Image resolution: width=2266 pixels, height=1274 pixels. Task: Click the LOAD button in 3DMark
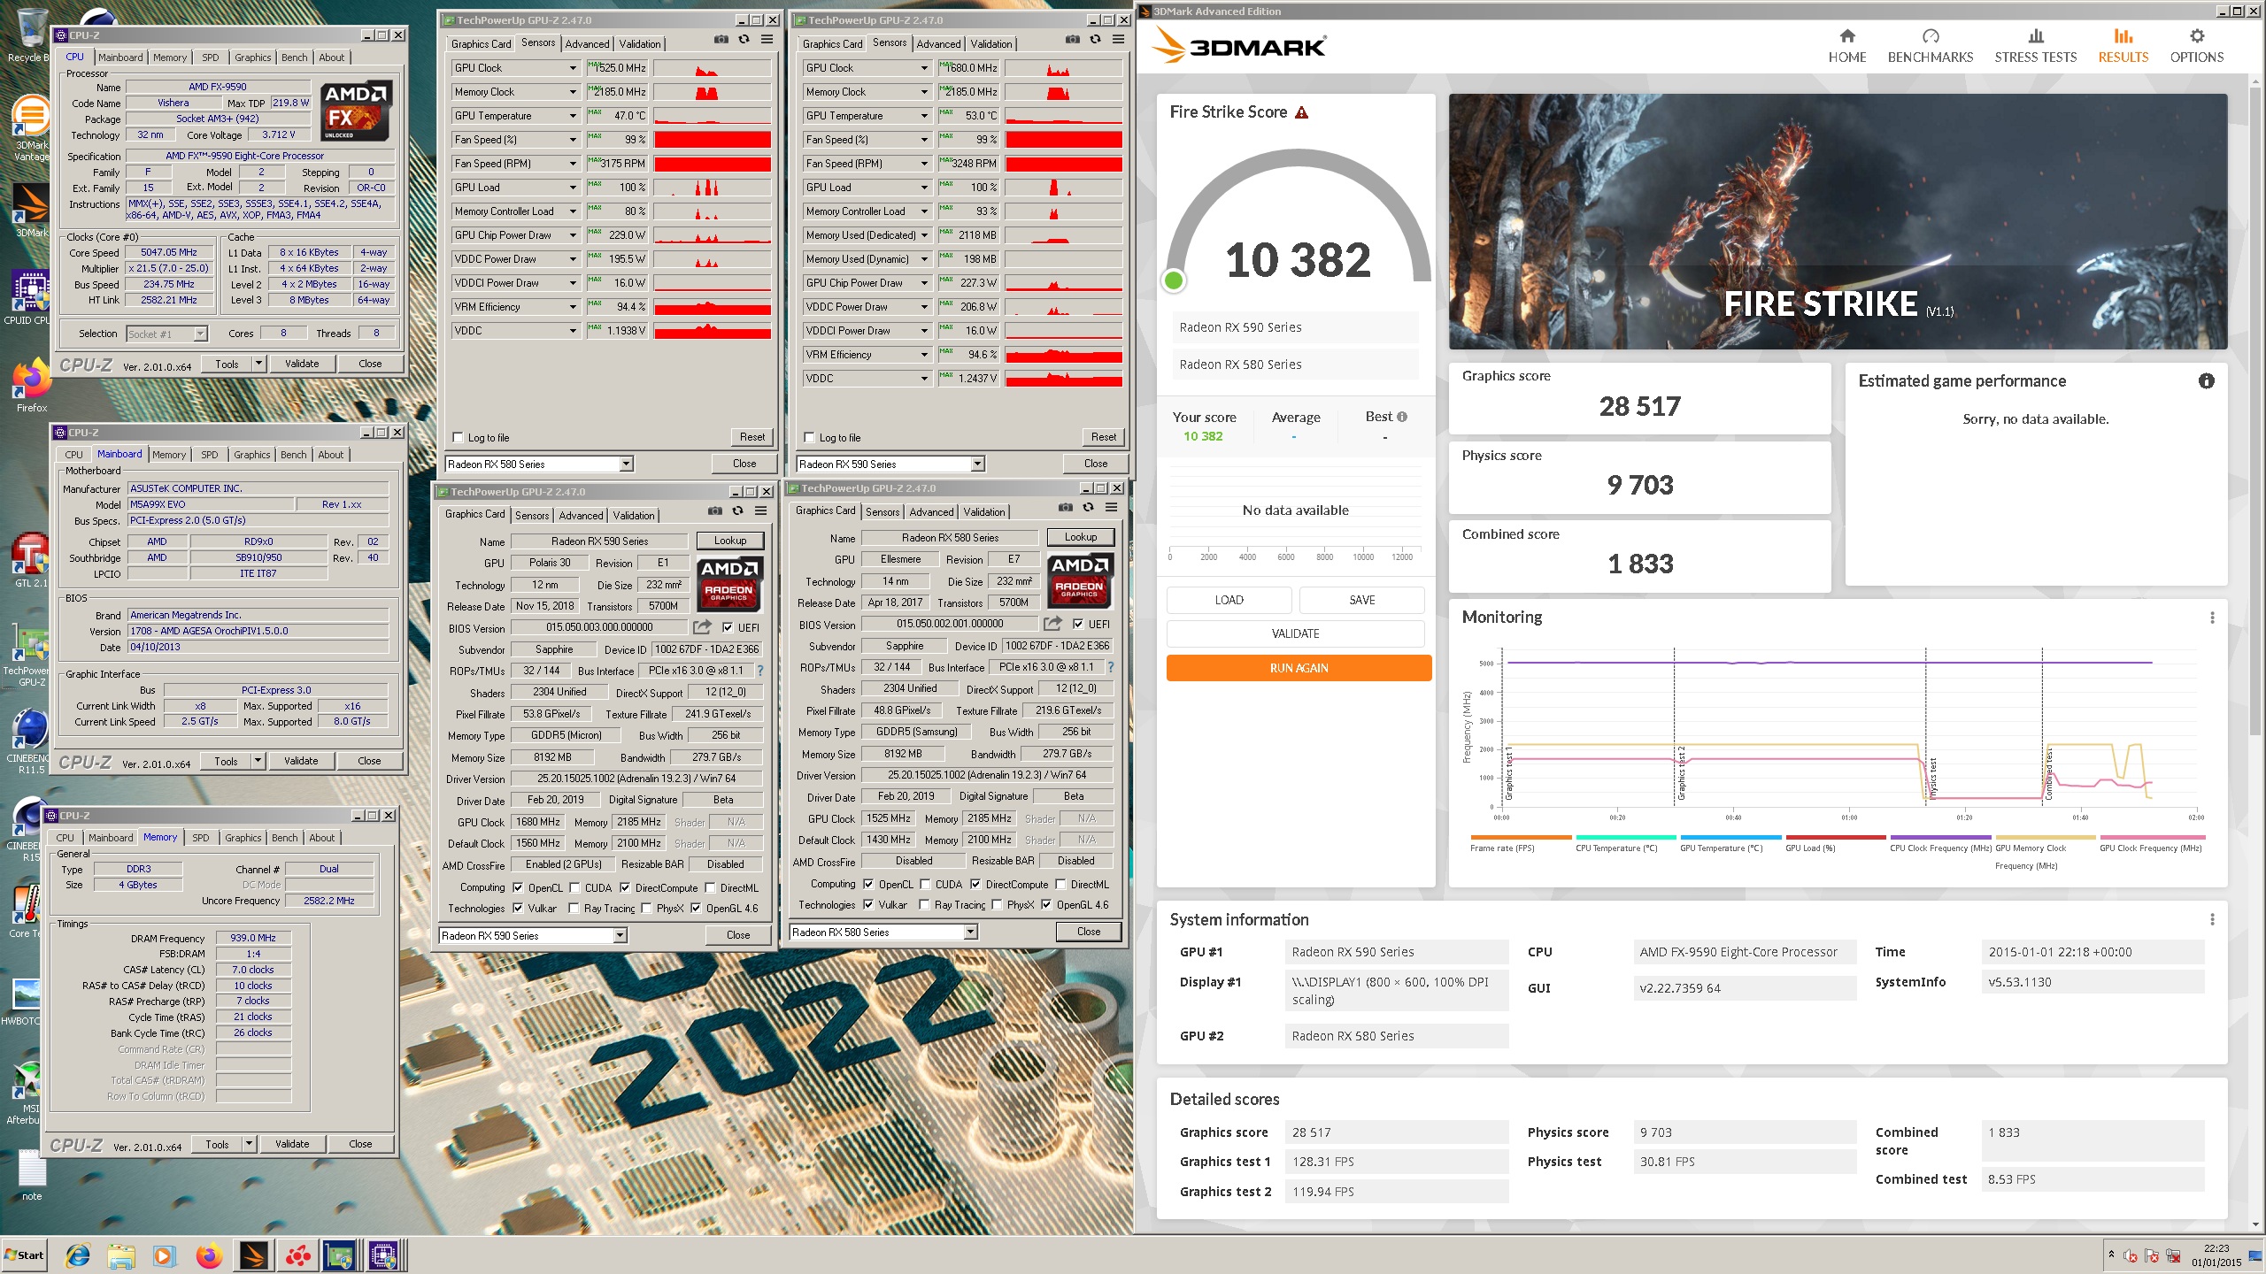tap(1229, 600)
